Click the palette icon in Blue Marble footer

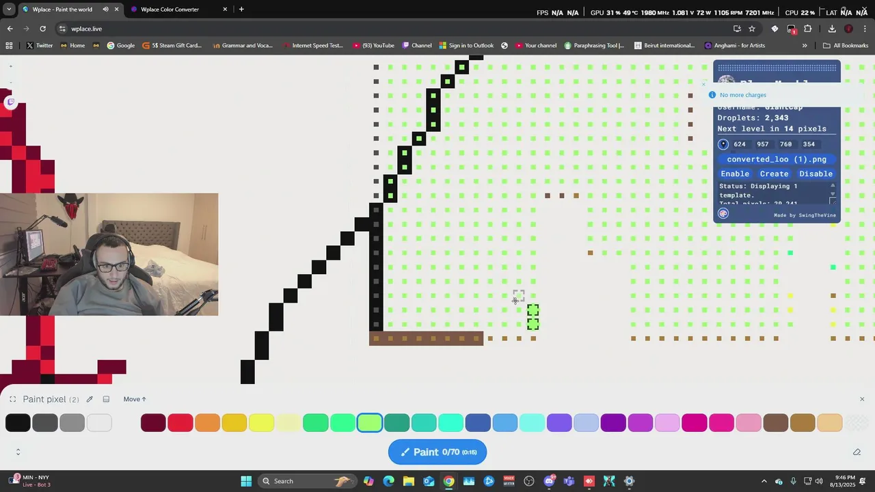click(723, 213)
